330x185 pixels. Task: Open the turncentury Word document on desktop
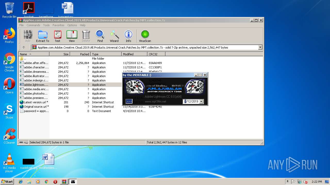(67, 10)
